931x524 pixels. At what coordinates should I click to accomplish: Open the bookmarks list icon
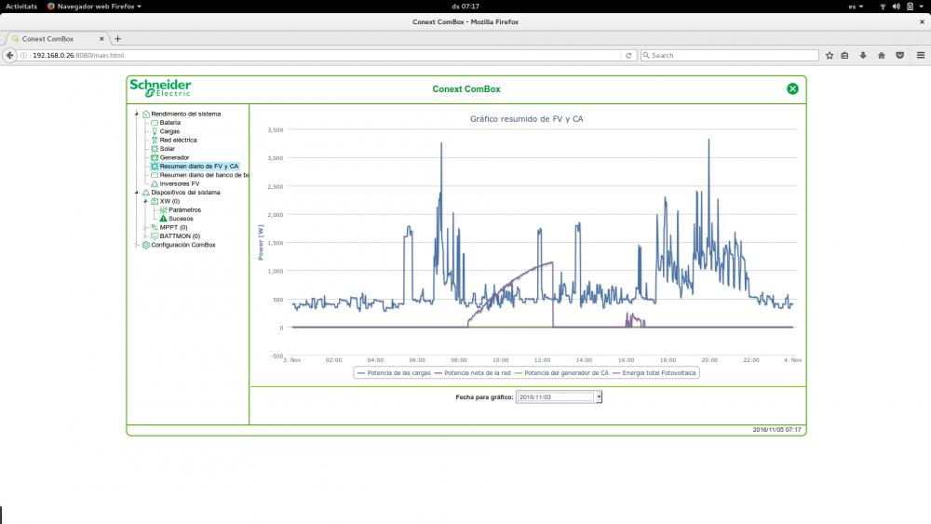845,55
